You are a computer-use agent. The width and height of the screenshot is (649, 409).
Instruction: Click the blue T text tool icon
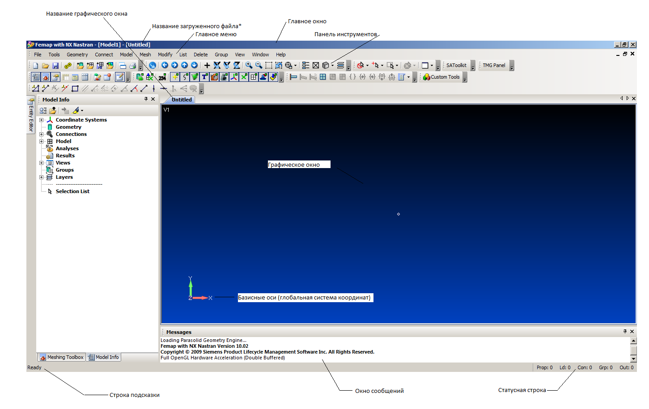pyautogui.click(x=204, y=77)
